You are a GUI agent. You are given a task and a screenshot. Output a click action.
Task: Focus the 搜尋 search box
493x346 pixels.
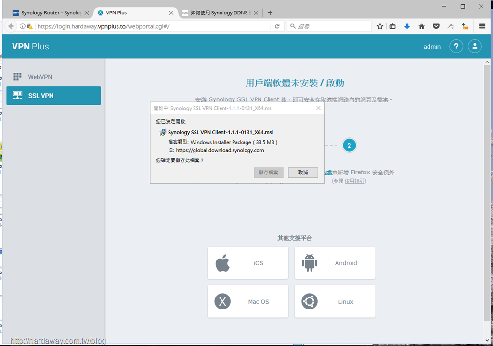329,26
